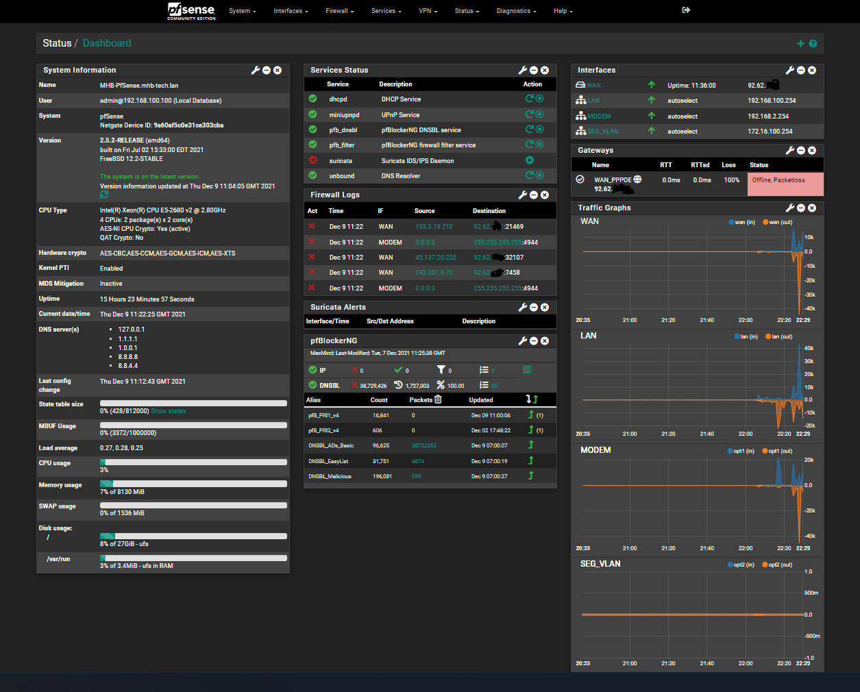
Task: Open the Help menu
Action: (563, 11)
